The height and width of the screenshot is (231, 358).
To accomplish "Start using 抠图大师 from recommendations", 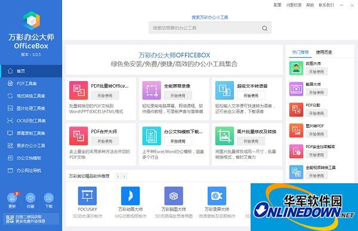I will coord(316,72).
